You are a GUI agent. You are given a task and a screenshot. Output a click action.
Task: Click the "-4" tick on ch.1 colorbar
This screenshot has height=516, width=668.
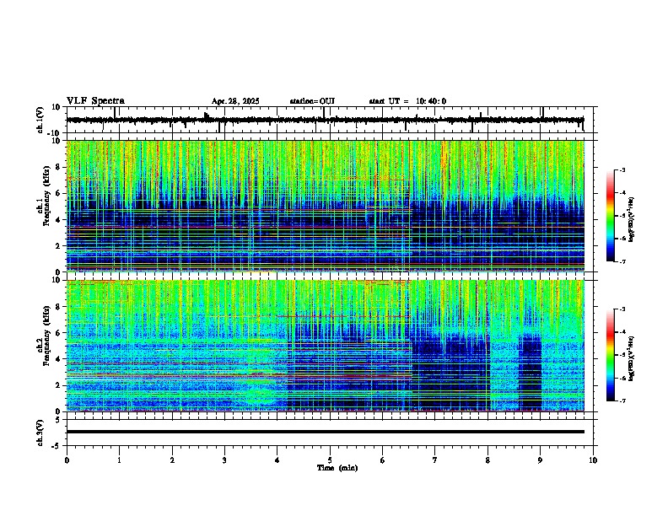622,193
